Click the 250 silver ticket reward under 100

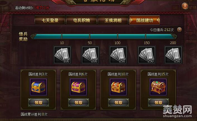(x=118, y=55)
